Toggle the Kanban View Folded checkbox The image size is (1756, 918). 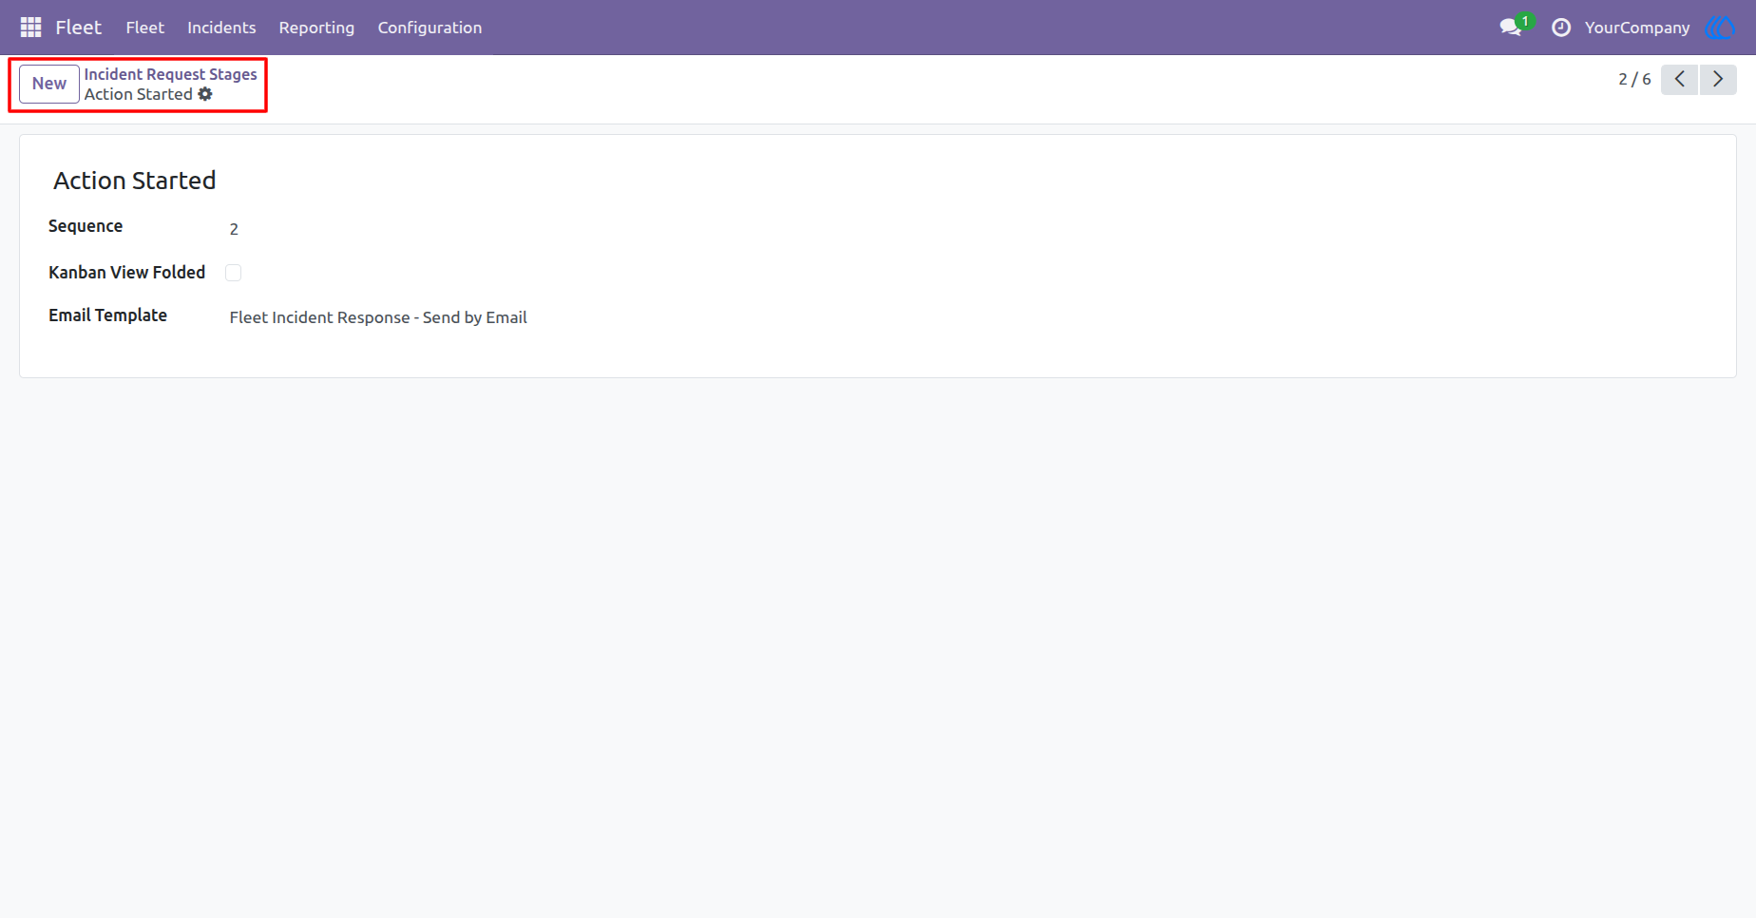(x=233, y=273)
